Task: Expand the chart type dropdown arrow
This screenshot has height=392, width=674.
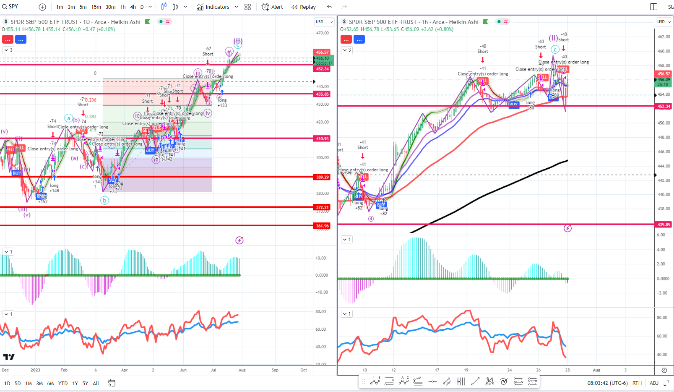Action: [x=185, y=7]
